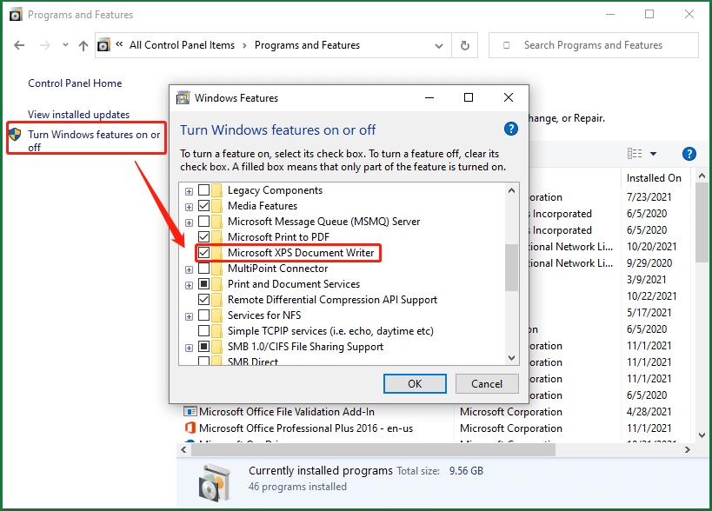Click the Back arrow in Programs and Features
The image size is (712, 511).
point(19,45)
